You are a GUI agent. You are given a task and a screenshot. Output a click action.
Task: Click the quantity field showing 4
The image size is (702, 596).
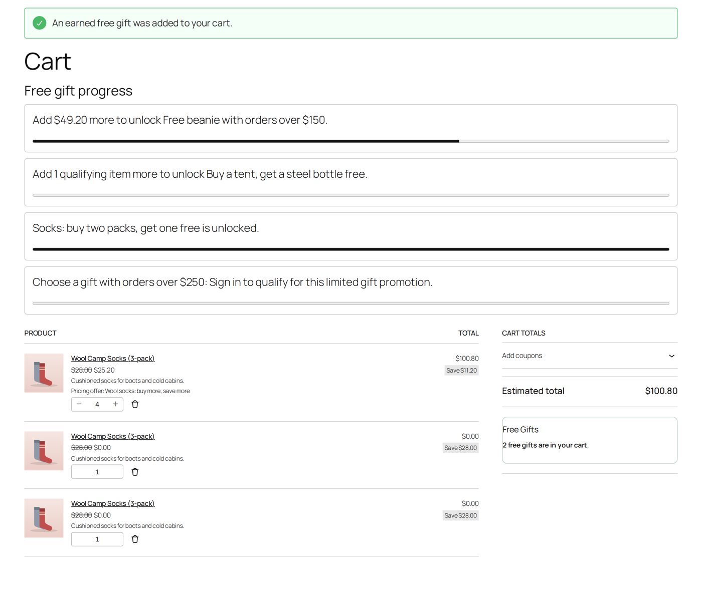97,404
